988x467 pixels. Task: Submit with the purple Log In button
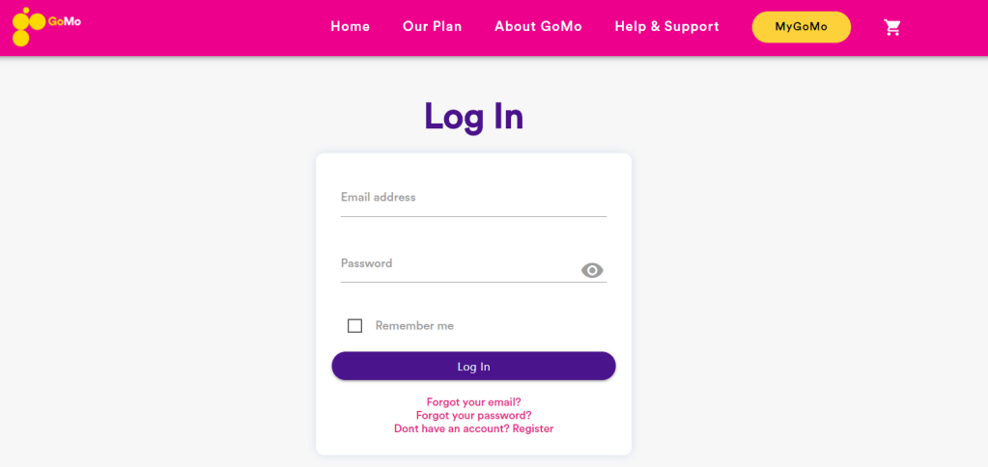click(473, 367)
